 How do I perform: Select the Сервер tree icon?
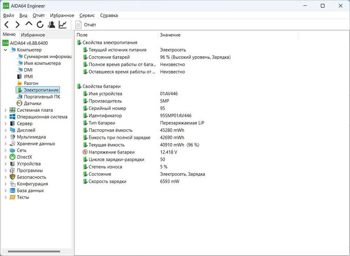coord(12,123)
